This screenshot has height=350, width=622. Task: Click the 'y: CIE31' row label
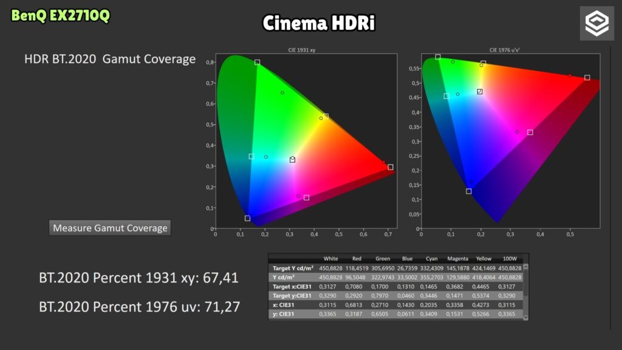click(283, 314)
